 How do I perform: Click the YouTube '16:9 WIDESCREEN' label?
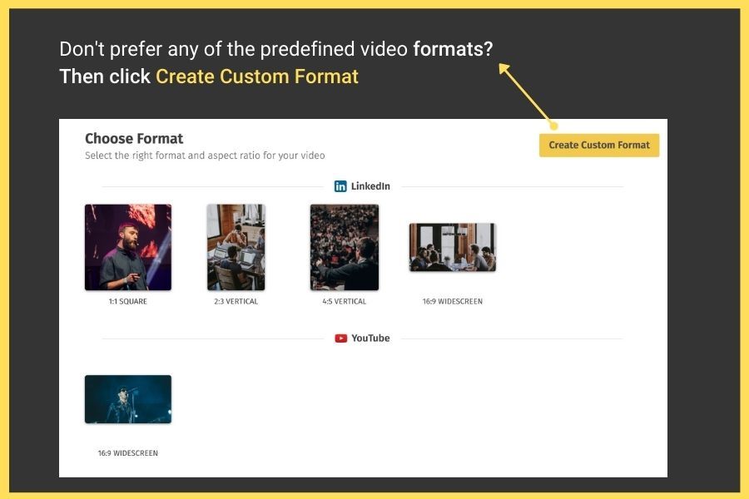(x=128, y=453)
